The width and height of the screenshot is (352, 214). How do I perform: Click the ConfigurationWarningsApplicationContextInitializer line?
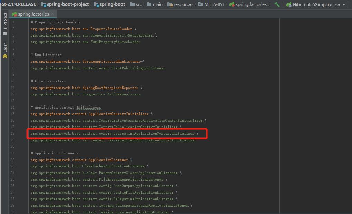tap(118, 120)
